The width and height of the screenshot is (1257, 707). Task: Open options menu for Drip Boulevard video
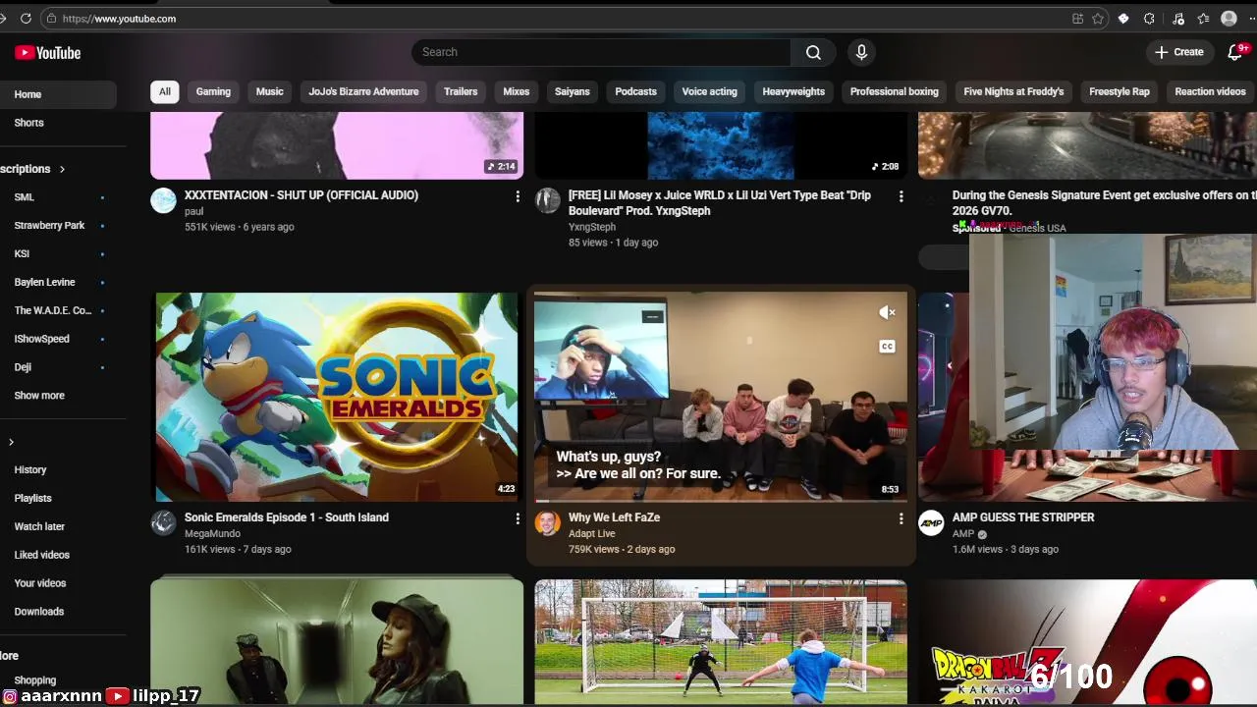(901, 196)
